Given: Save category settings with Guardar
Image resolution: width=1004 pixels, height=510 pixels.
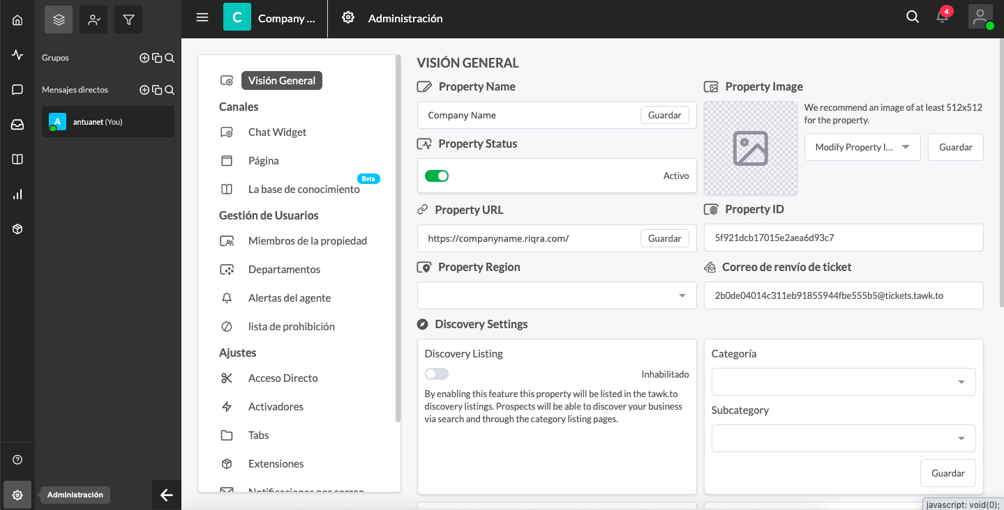Looking at the screenshot, I should tap(948, 473).
